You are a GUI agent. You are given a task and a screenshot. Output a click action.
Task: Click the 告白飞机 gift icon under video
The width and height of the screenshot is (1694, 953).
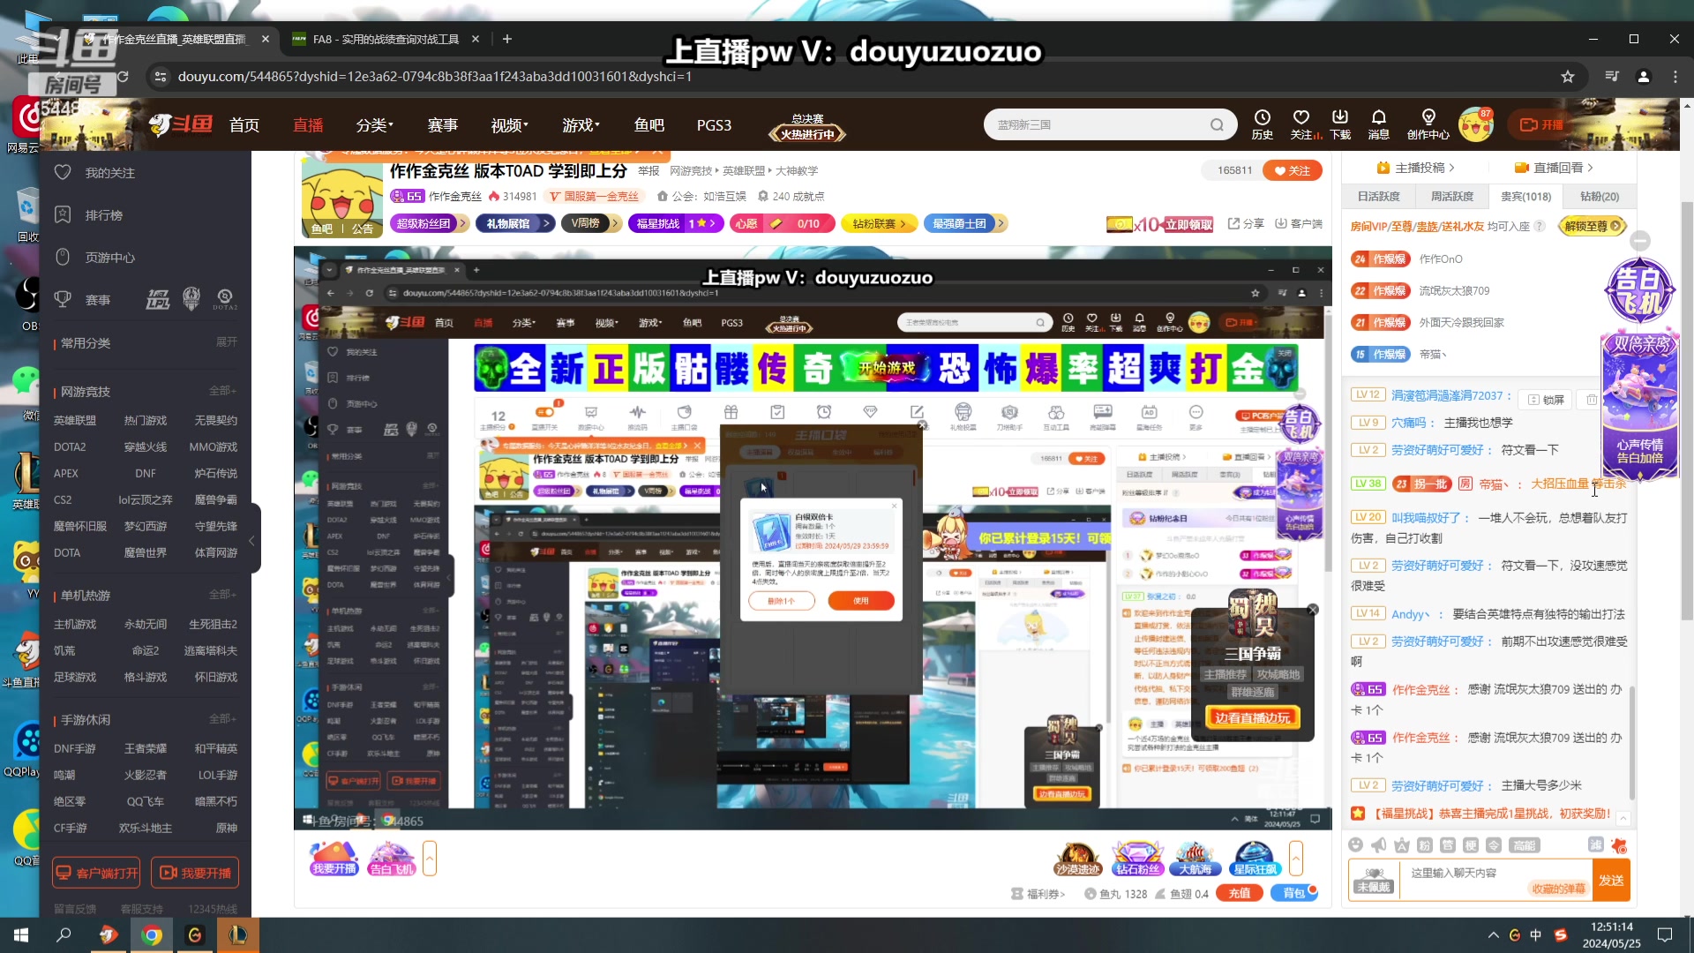click(x=392, y=859)
